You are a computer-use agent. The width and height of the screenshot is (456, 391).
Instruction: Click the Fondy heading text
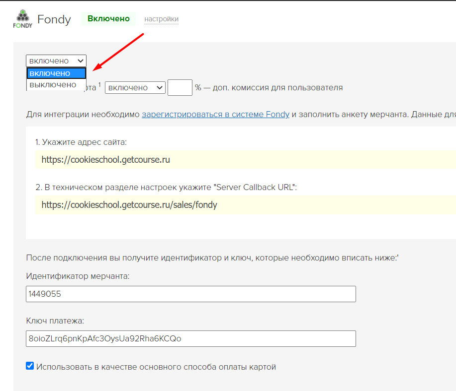click(54, 19)
